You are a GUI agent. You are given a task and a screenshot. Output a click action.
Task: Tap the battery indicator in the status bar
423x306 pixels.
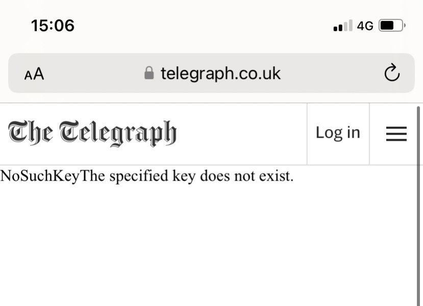pyautogui.click(x=391, y=25)
